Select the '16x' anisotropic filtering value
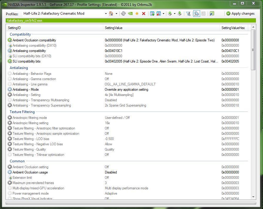 [107, 123]
